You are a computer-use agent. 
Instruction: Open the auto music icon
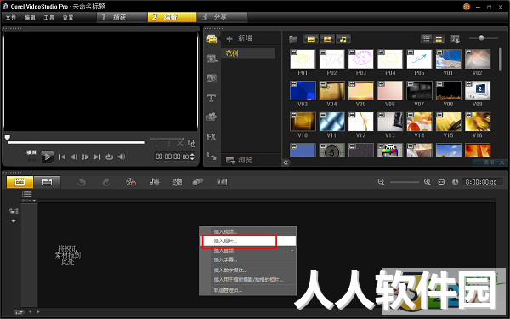177,182
